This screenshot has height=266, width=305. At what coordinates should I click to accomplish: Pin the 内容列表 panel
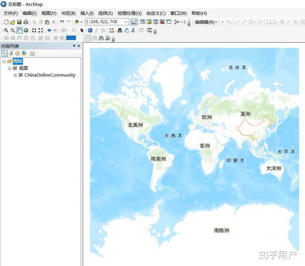74,46
